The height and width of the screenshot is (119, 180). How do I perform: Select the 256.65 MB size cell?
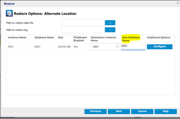(x=64, y=47)
